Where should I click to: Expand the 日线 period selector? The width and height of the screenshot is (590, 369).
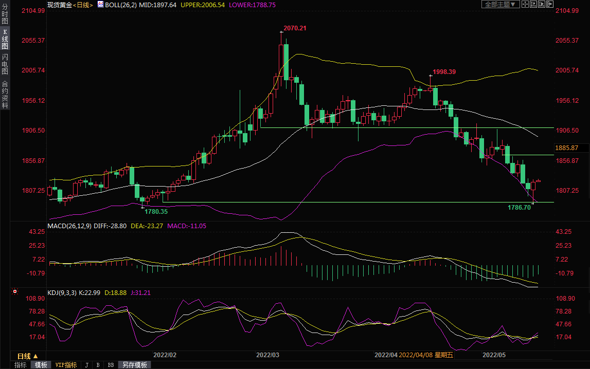[28, 356]
